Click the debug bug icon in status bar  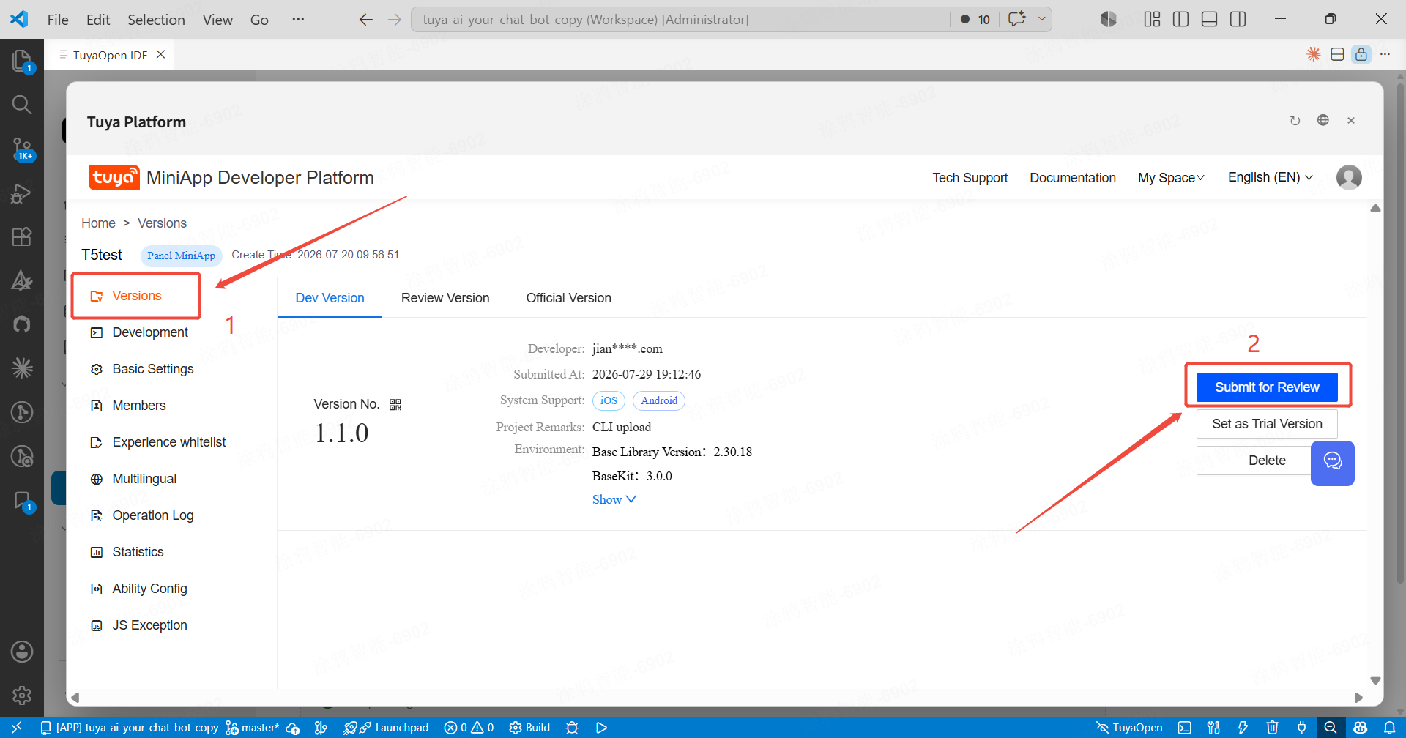[x=573, y=727]
